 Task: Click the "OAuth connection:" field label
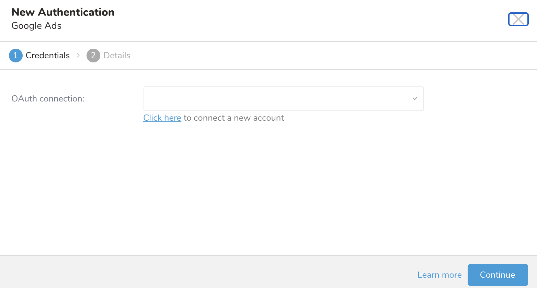[48, 99]
